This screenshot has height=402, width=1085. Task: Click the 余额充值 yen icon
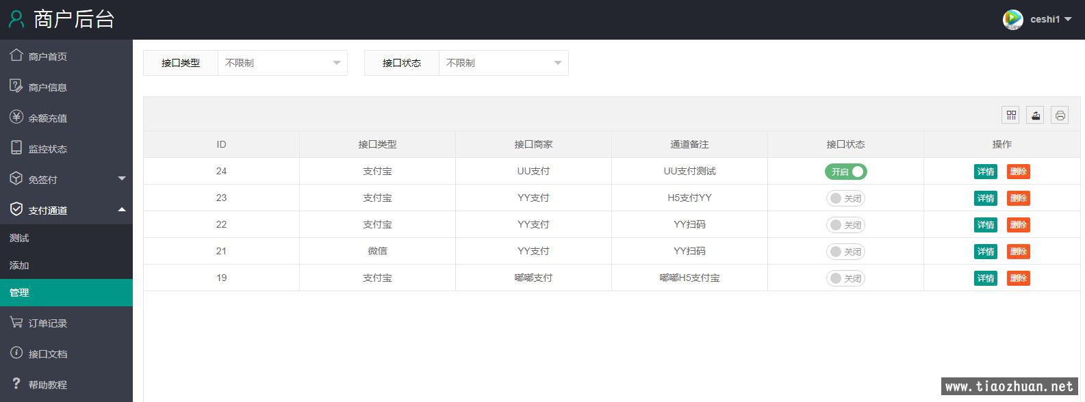coord(16,117)
